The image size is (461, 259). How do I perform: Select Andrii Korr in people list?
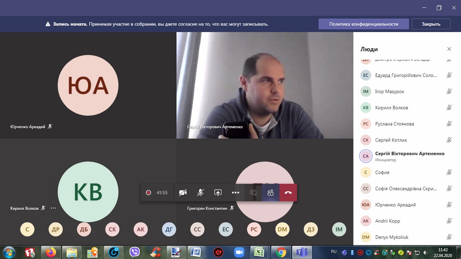[x=407, y=221]
